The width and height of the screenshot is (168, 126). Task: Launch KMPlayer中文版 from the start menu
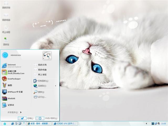pyautogui.click(x=12, y=92)
